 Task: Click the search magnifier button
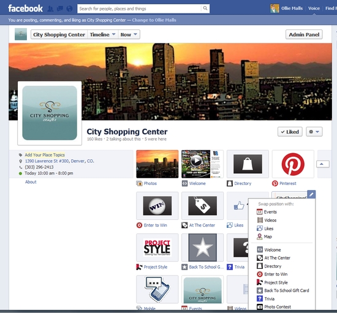click(205, 9)
